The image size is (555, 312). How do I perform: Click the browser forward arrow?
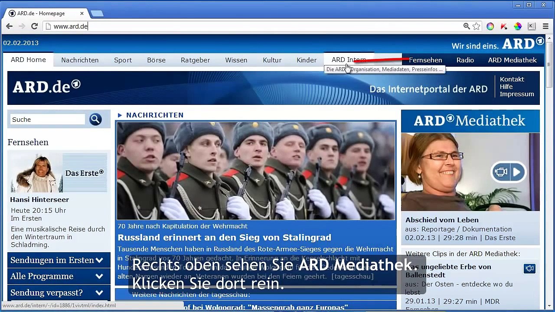pos(22,26)
